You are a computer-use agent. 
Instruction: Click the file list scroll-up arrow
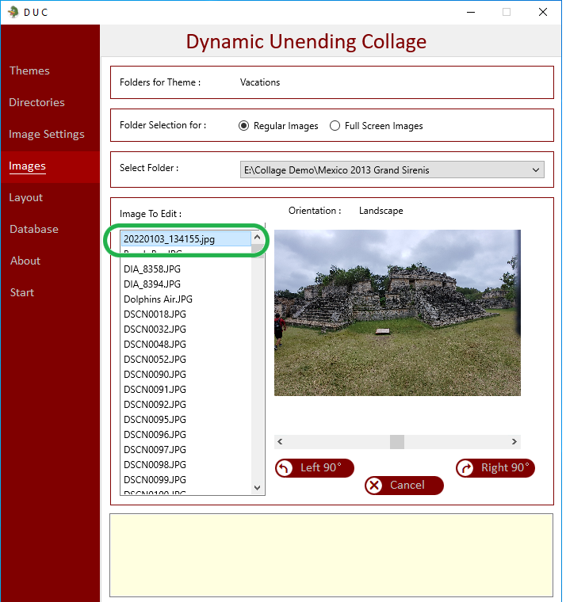(258, 238)
